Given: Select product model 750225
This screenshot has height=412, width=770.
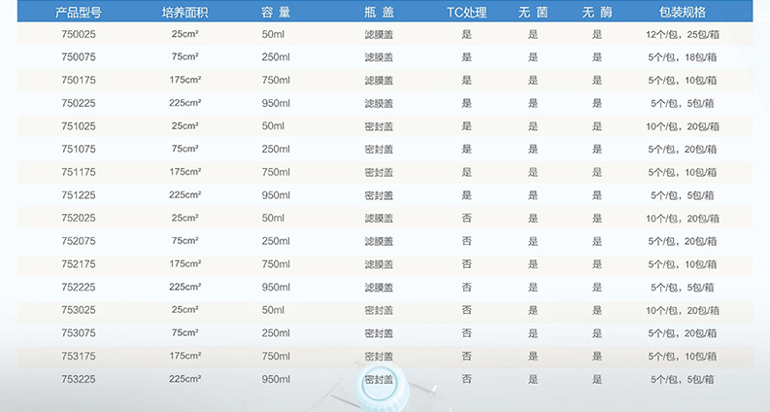Looking at the screenshot, I should click(x=79, y=103).
